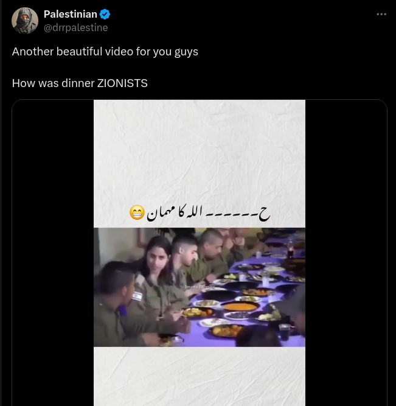Click the white paper area above the caption

200,152
